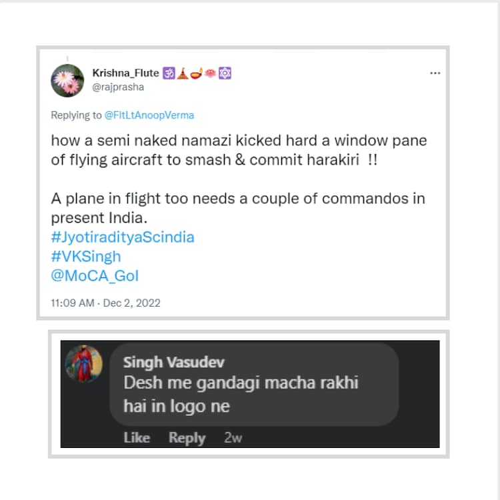
Task: Open the @FltLtAnoopVerma profile link
Action: click(x=149, y=115)
